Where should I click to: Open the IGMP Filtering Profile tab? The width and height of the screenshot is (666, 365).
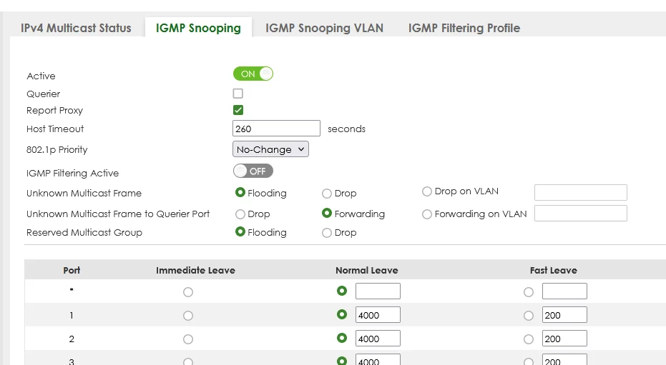click(464, 28)
